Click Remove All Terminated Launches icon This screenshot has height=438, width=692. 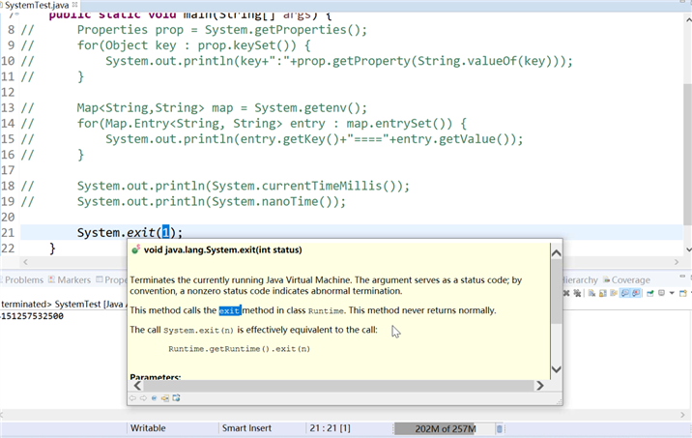[577, 293]
